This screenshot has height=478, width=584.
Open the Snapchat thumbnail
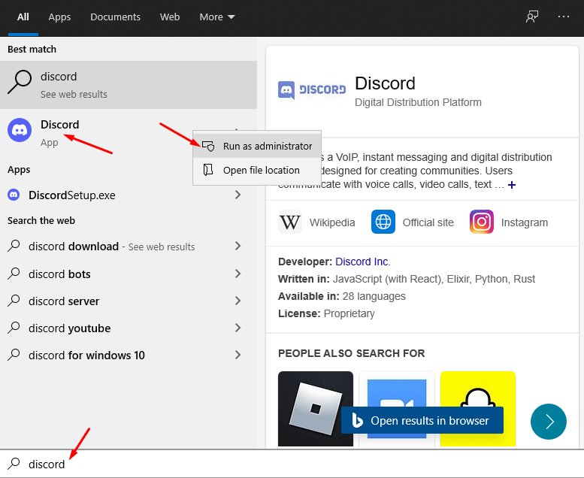(x=478, y=389)
